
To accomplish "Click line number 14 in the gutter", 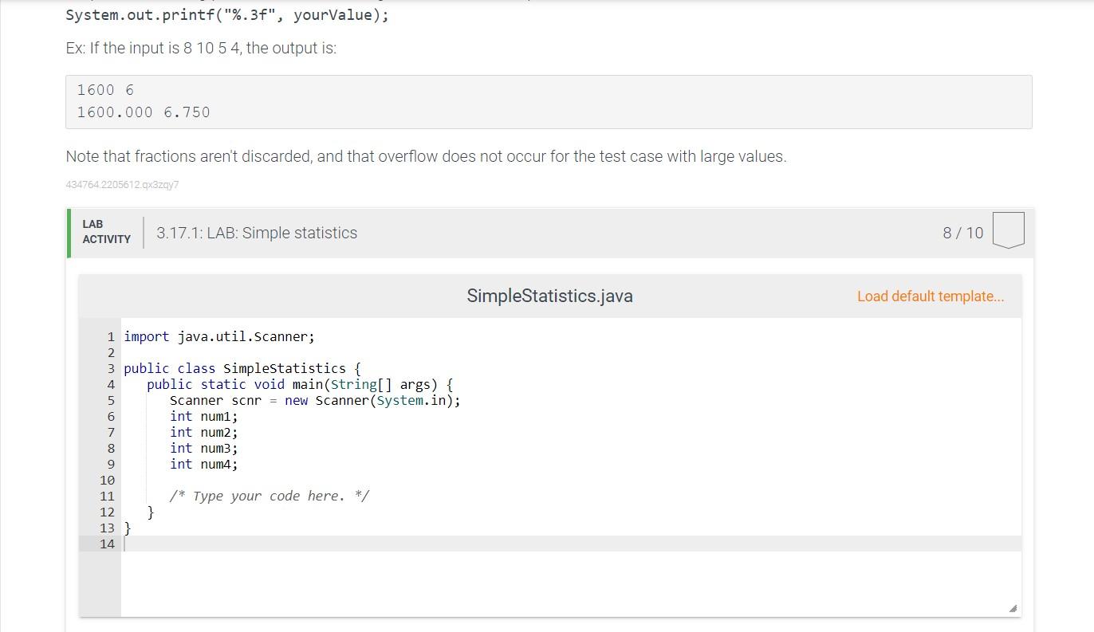I will tap(107, 544).
